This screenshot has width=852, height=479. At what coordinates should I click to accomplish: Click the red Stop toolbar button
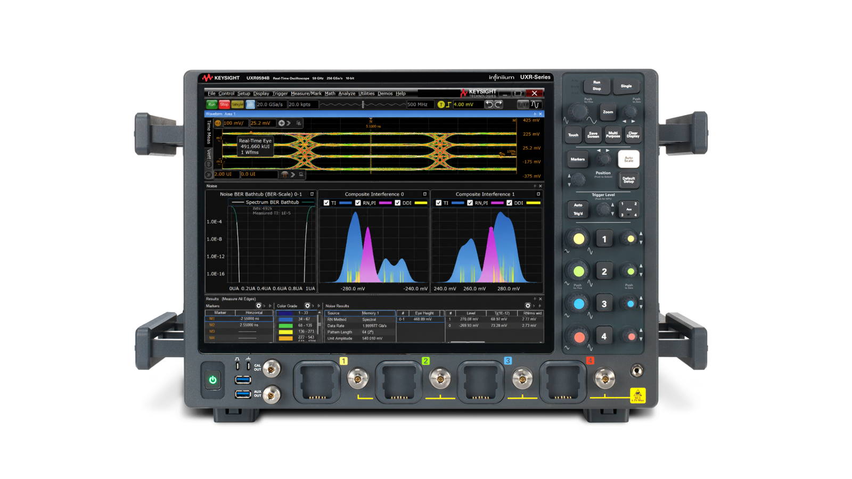point(224,104)
